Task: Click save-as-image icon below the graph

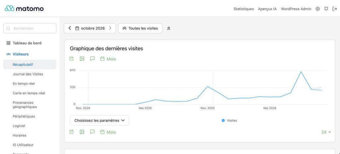Action: (82, 132)
